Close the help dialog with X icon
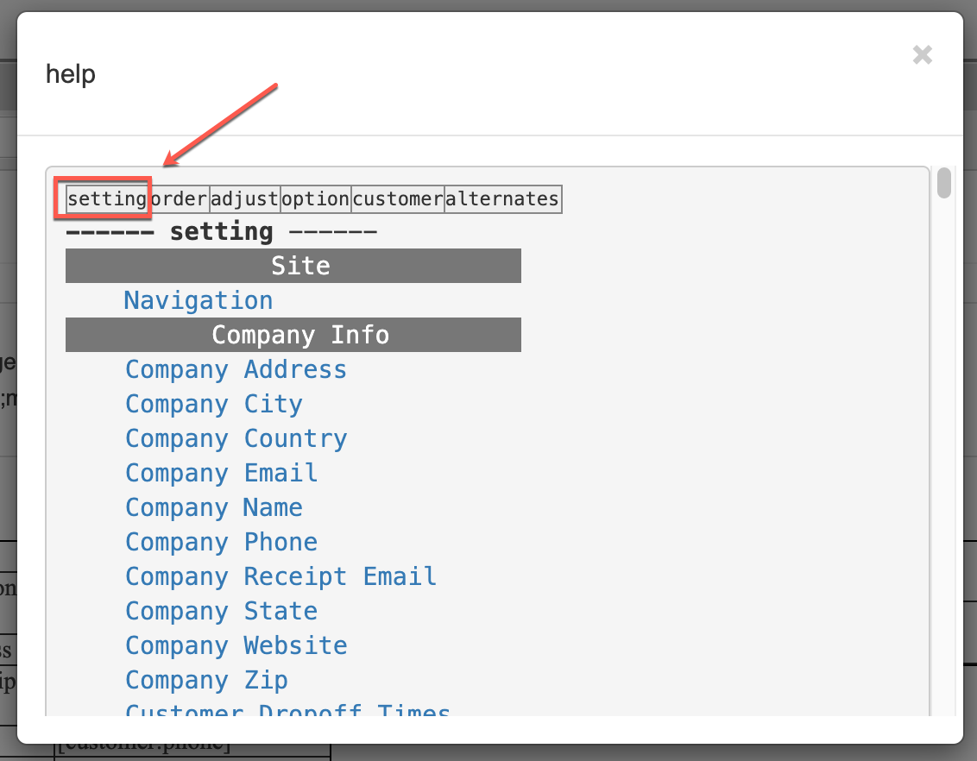This screenshot has width=977, height=761. pos(922,55)
